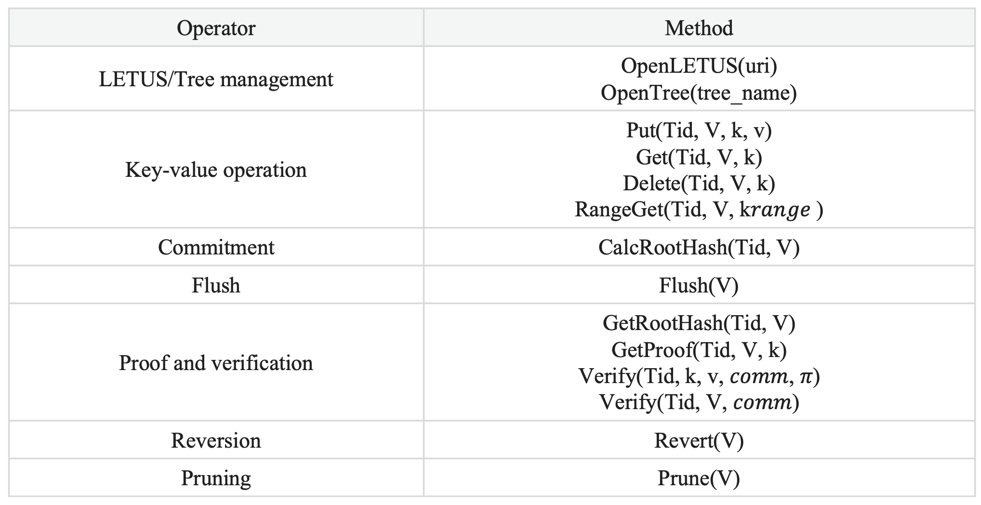981x505 pixels.
Task: Click the Get(Tid, V, k) method
Action: (x=699, y=157)
